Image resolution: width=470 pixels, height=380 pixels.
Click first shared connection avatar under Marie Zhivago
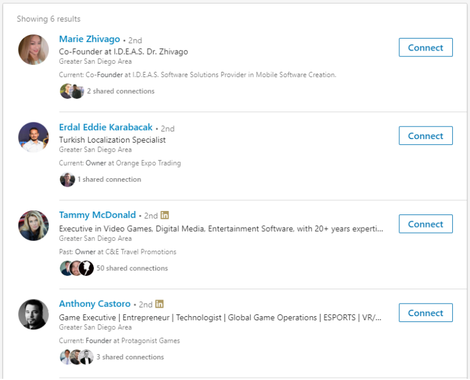(x=64, y=90)
